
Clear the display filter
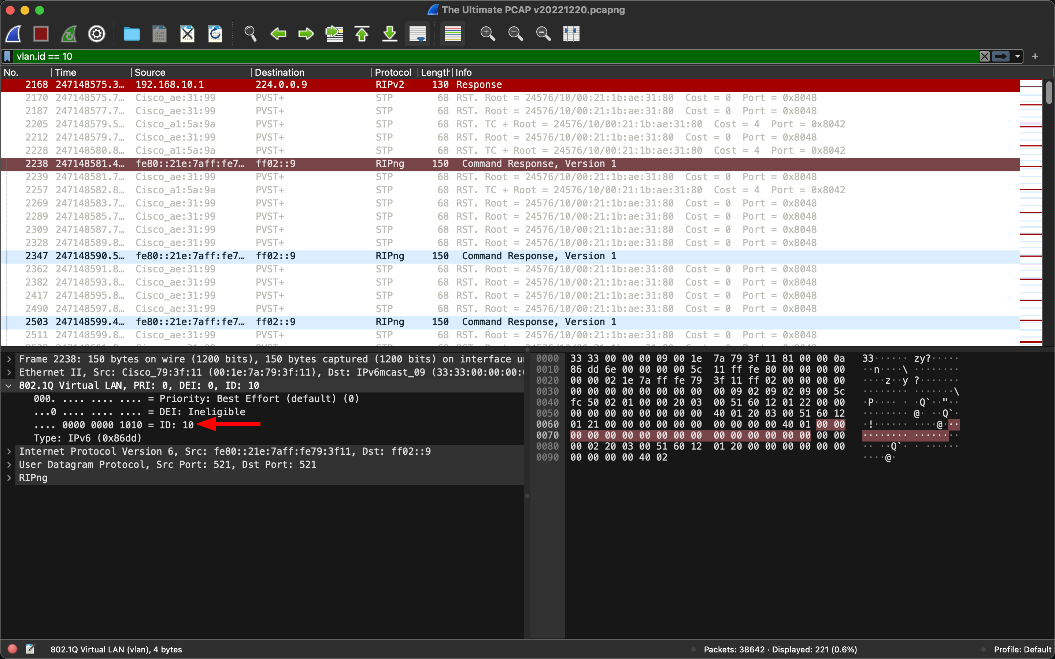(984, 56)
